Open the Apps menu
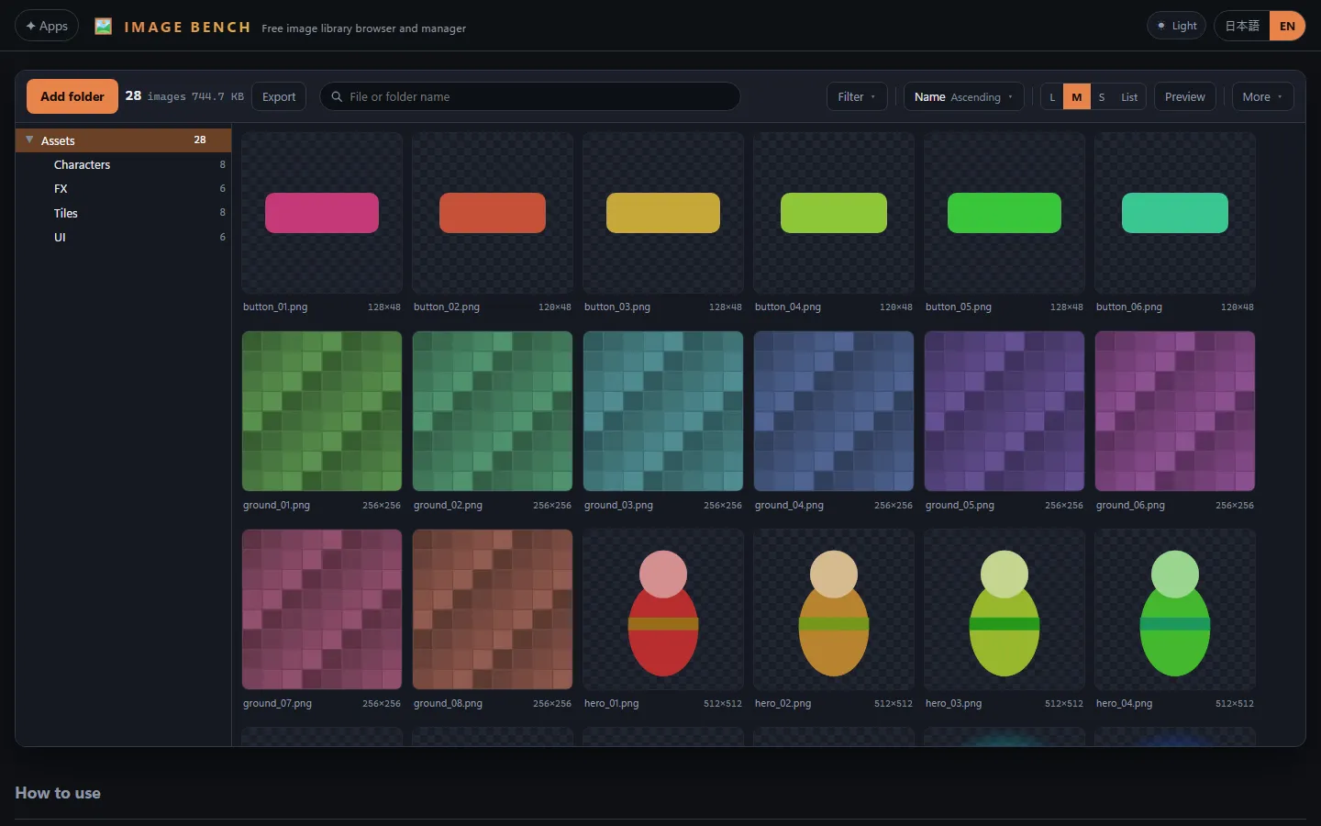The width and height of the screenshot is (1321, 826). [47, 26]
